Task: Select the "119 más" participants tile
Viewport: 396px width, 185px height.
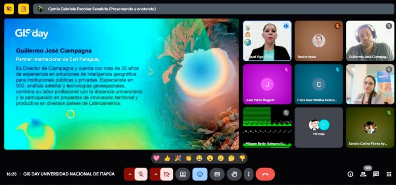Action: point(319,128)
